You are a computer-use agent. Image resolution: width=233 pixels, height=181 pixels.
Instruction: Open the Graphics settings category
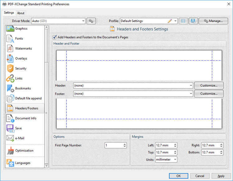(25, 28)
